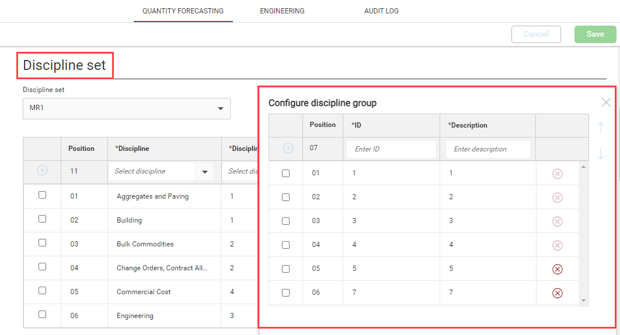Screen dimensions: 620x335
Task: Move selected group row up arrow
Action: (601, 128)
